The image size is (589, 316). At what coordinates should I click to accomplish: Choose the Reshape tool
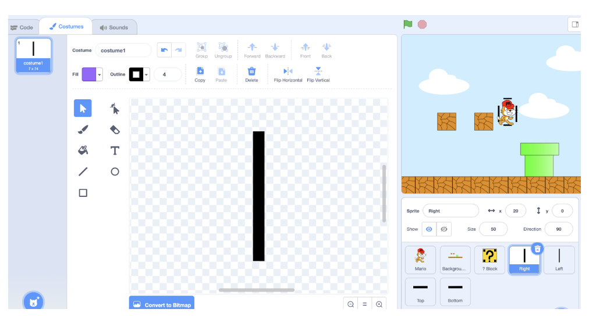tap(115, 108)
